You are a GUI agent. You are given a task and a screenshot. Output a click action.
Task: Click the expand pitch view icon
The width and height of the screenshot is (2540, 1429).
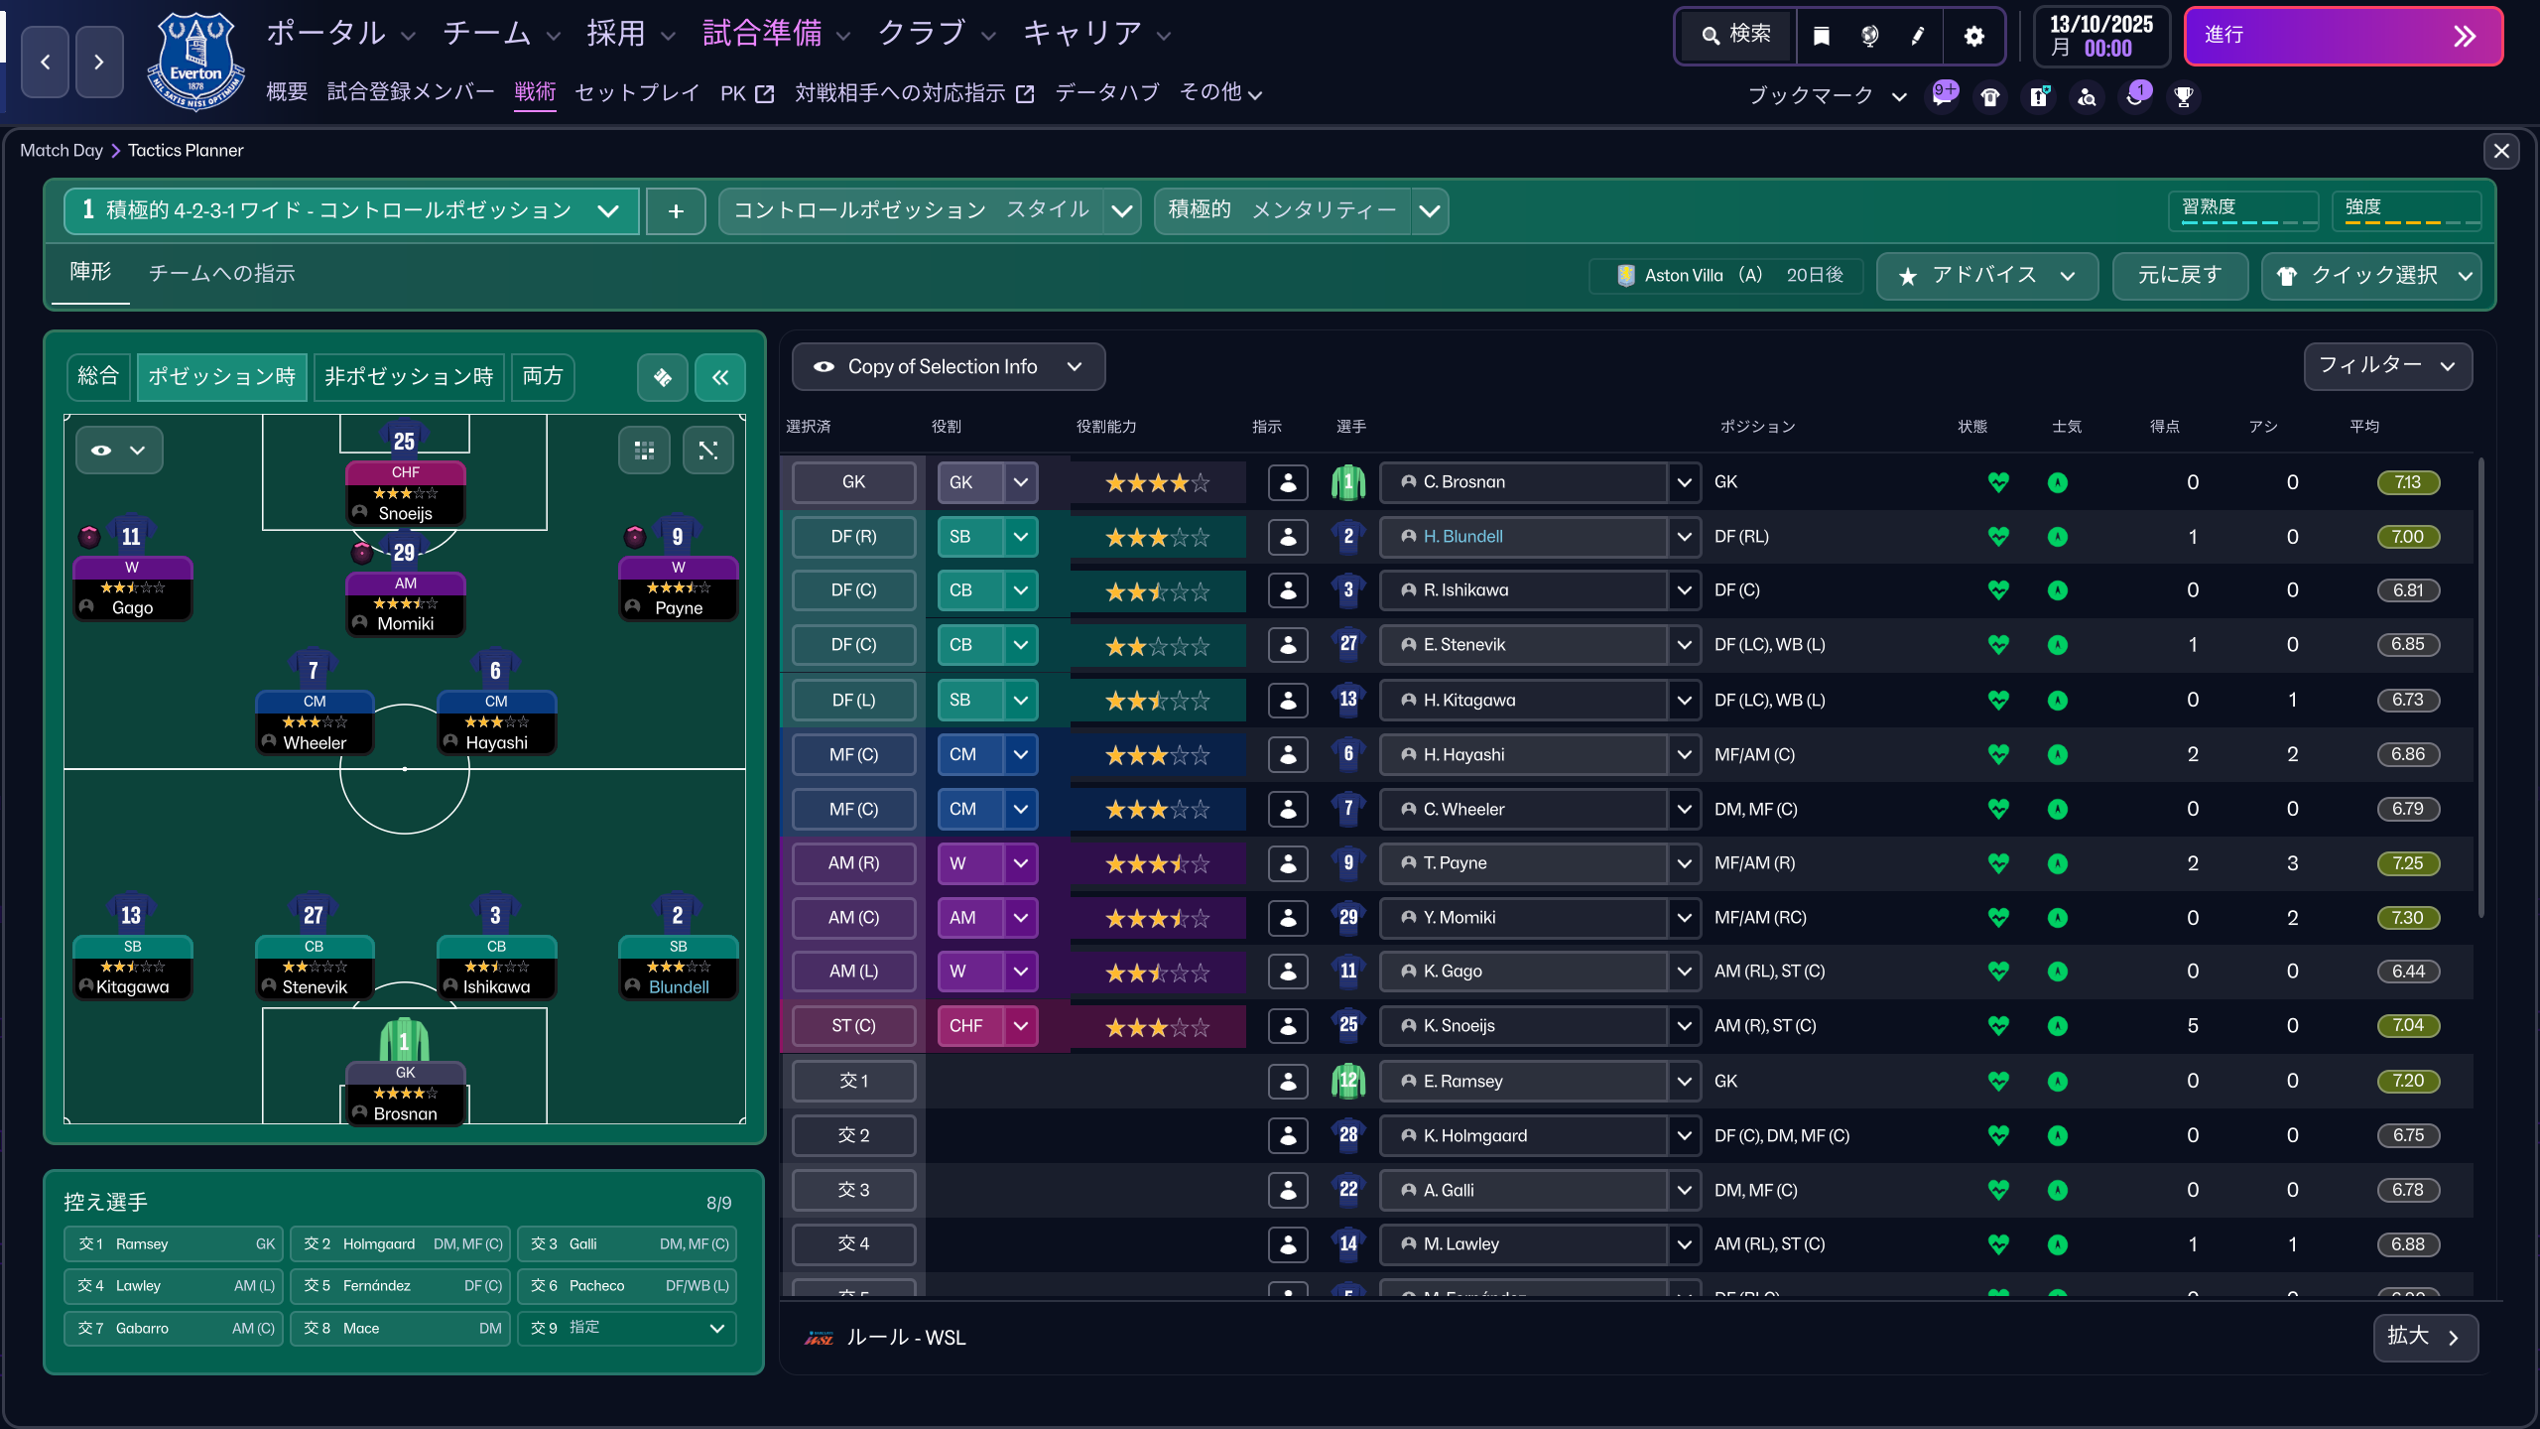tap(707, 451)
